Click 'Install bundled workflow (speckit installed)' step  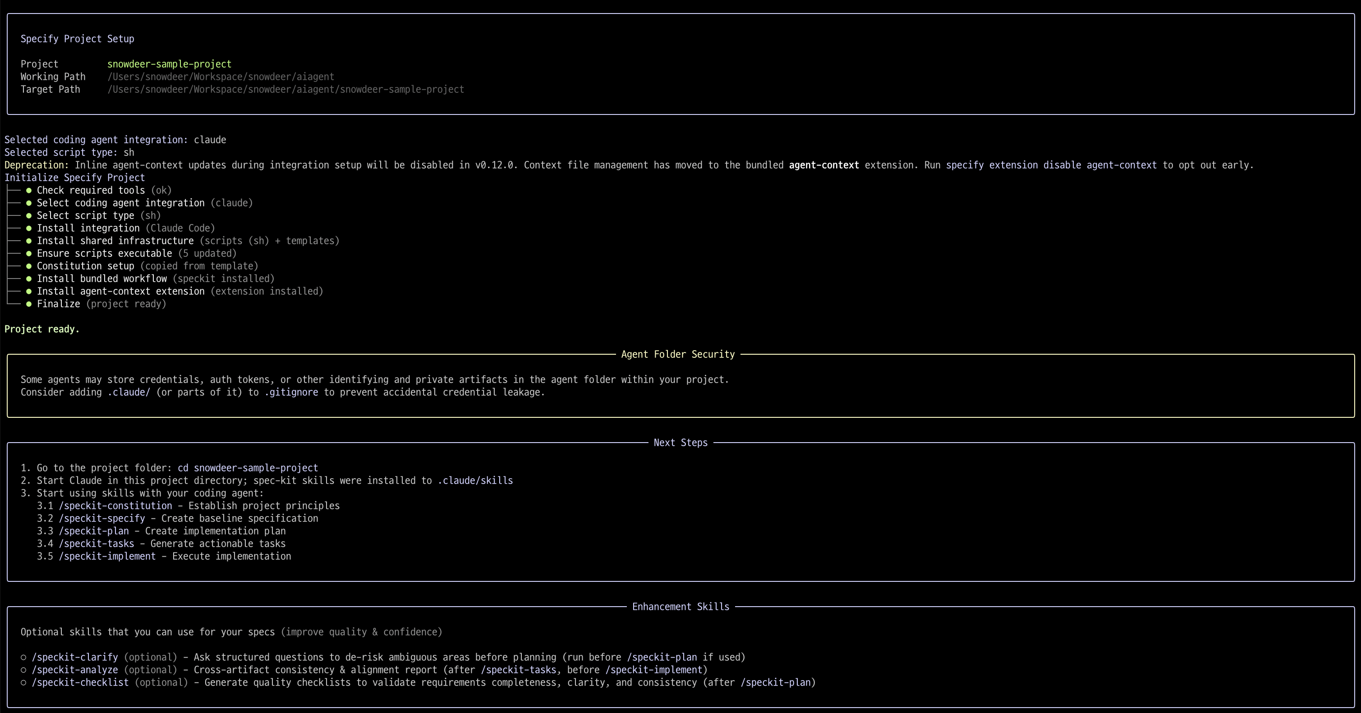pos(156,279)
